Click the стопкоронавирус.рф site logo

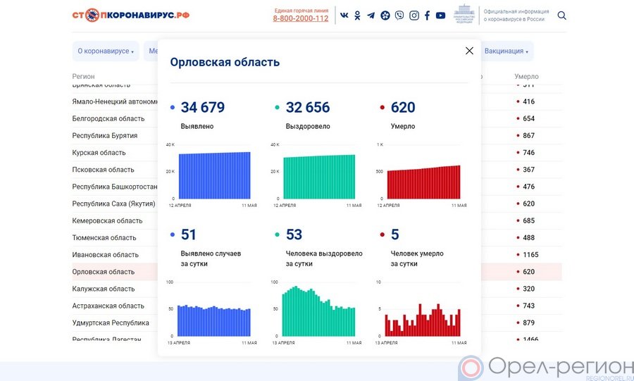tap(130, 15)
